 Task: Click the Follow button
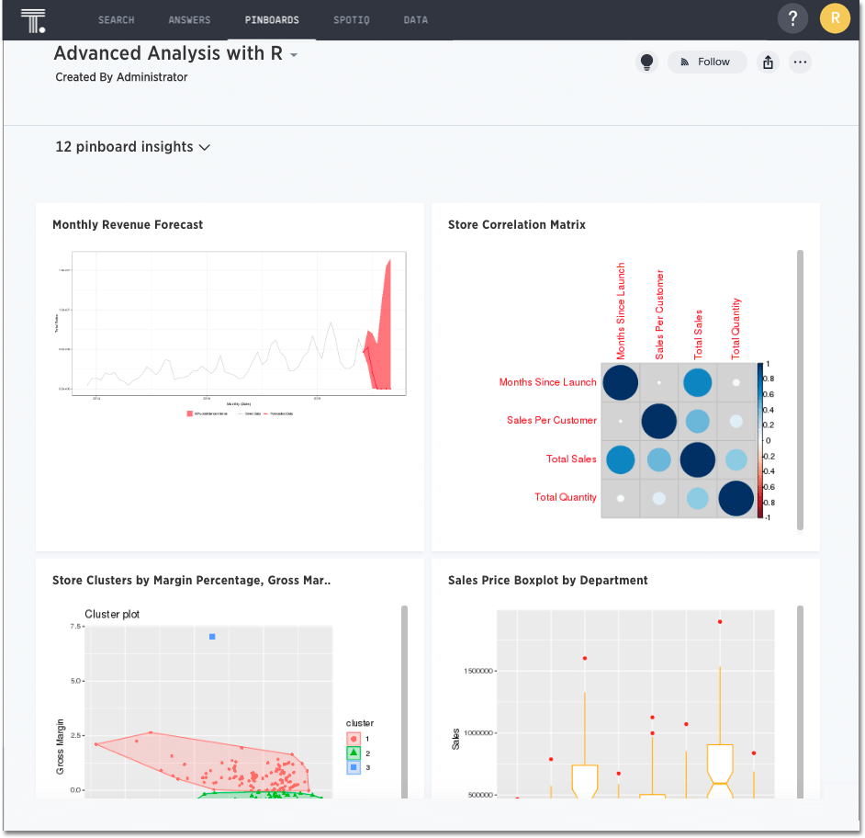click(x=707, y=62)
